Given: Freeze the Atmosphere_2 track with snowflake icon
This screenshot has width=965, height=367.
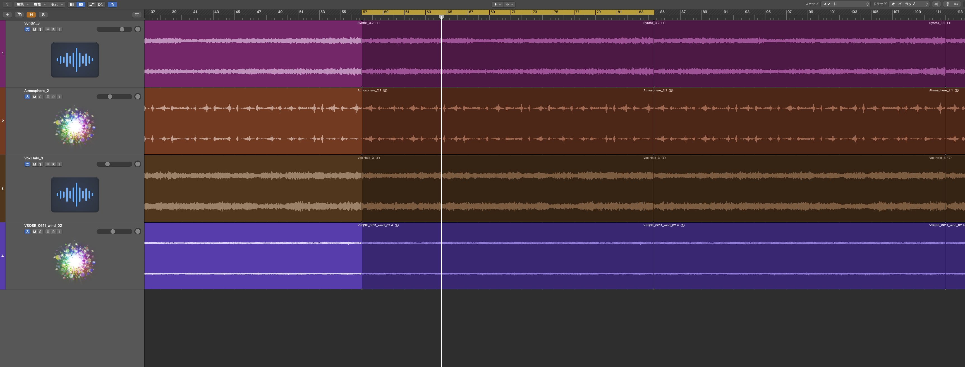Looking at the screenshot, I should click(47, 97).
